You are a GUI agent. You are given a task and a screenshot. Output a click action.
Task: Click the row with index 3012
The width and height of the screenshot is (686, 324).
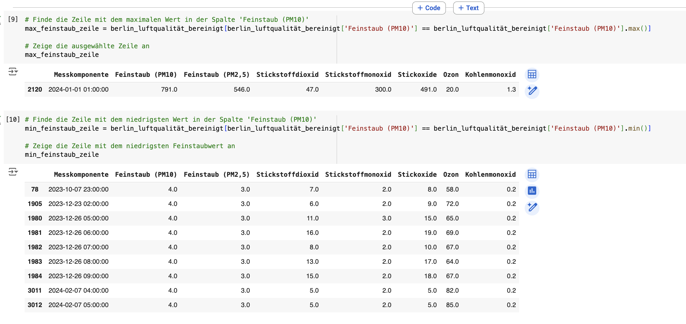tap(35, 305)
